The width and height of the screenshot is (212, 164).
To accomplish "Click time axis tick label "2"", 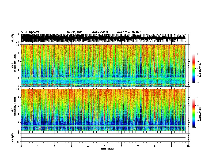I will [55, 146].
